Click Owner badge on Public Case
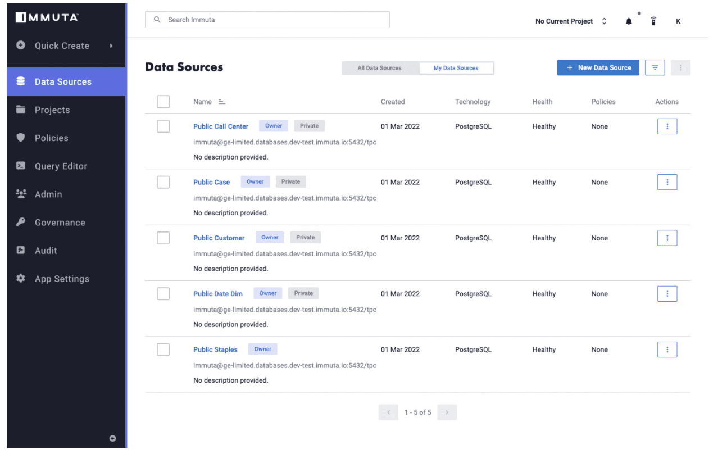Viewport: 727px width, 463px height. pos(255,181)
